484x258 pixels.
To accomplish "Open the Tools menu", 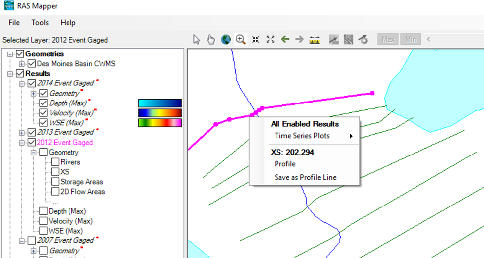I will (40, 23).
